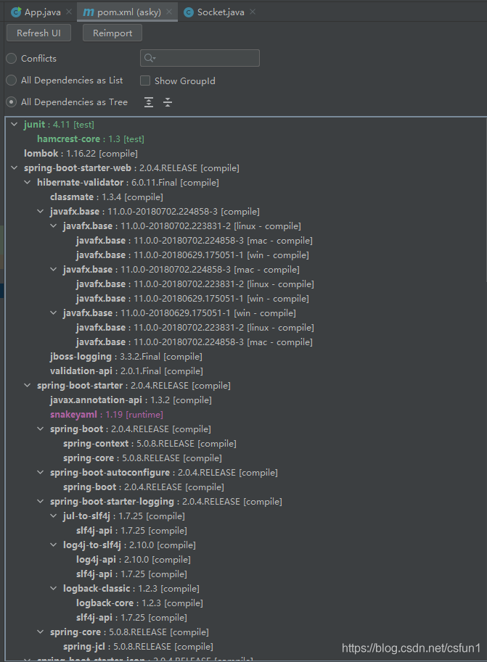Collapse spring-boot 2.0.4.RELEASE under spring-boot-starter

(41, 429)
